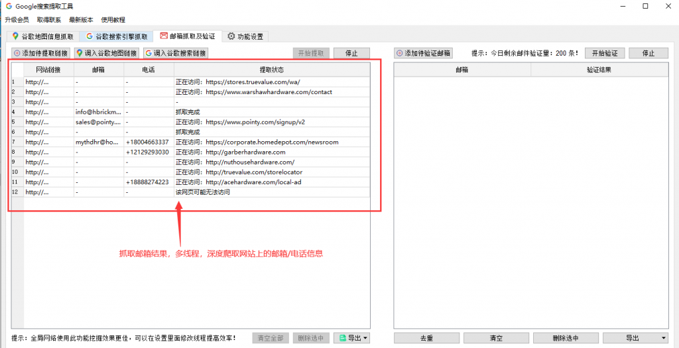
Task: Click the 电话 column header
Action: pos(149,70)
